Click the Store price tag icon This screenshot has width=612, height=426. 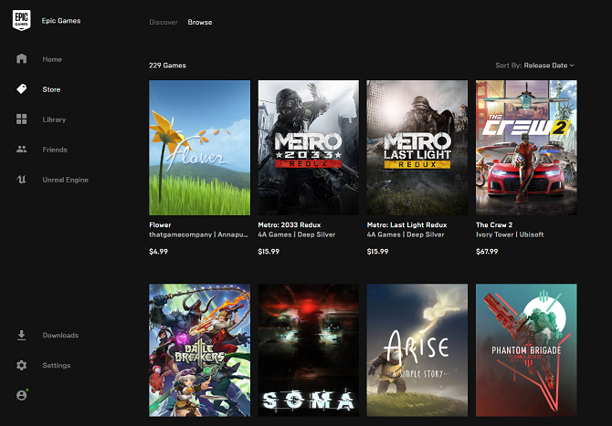[22, 88]
